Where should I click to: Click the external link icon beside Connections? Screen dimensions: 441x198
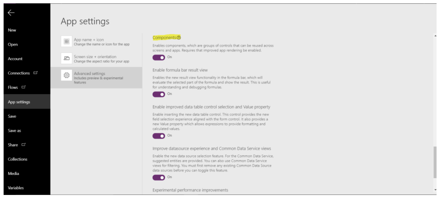pos(36,73)
